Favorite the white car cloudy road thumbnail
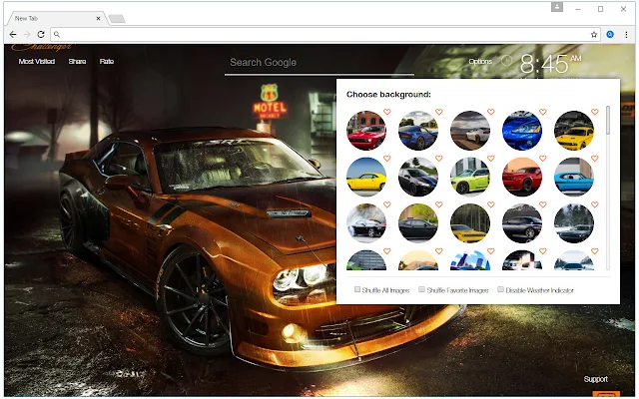 (x=490, y=112)
